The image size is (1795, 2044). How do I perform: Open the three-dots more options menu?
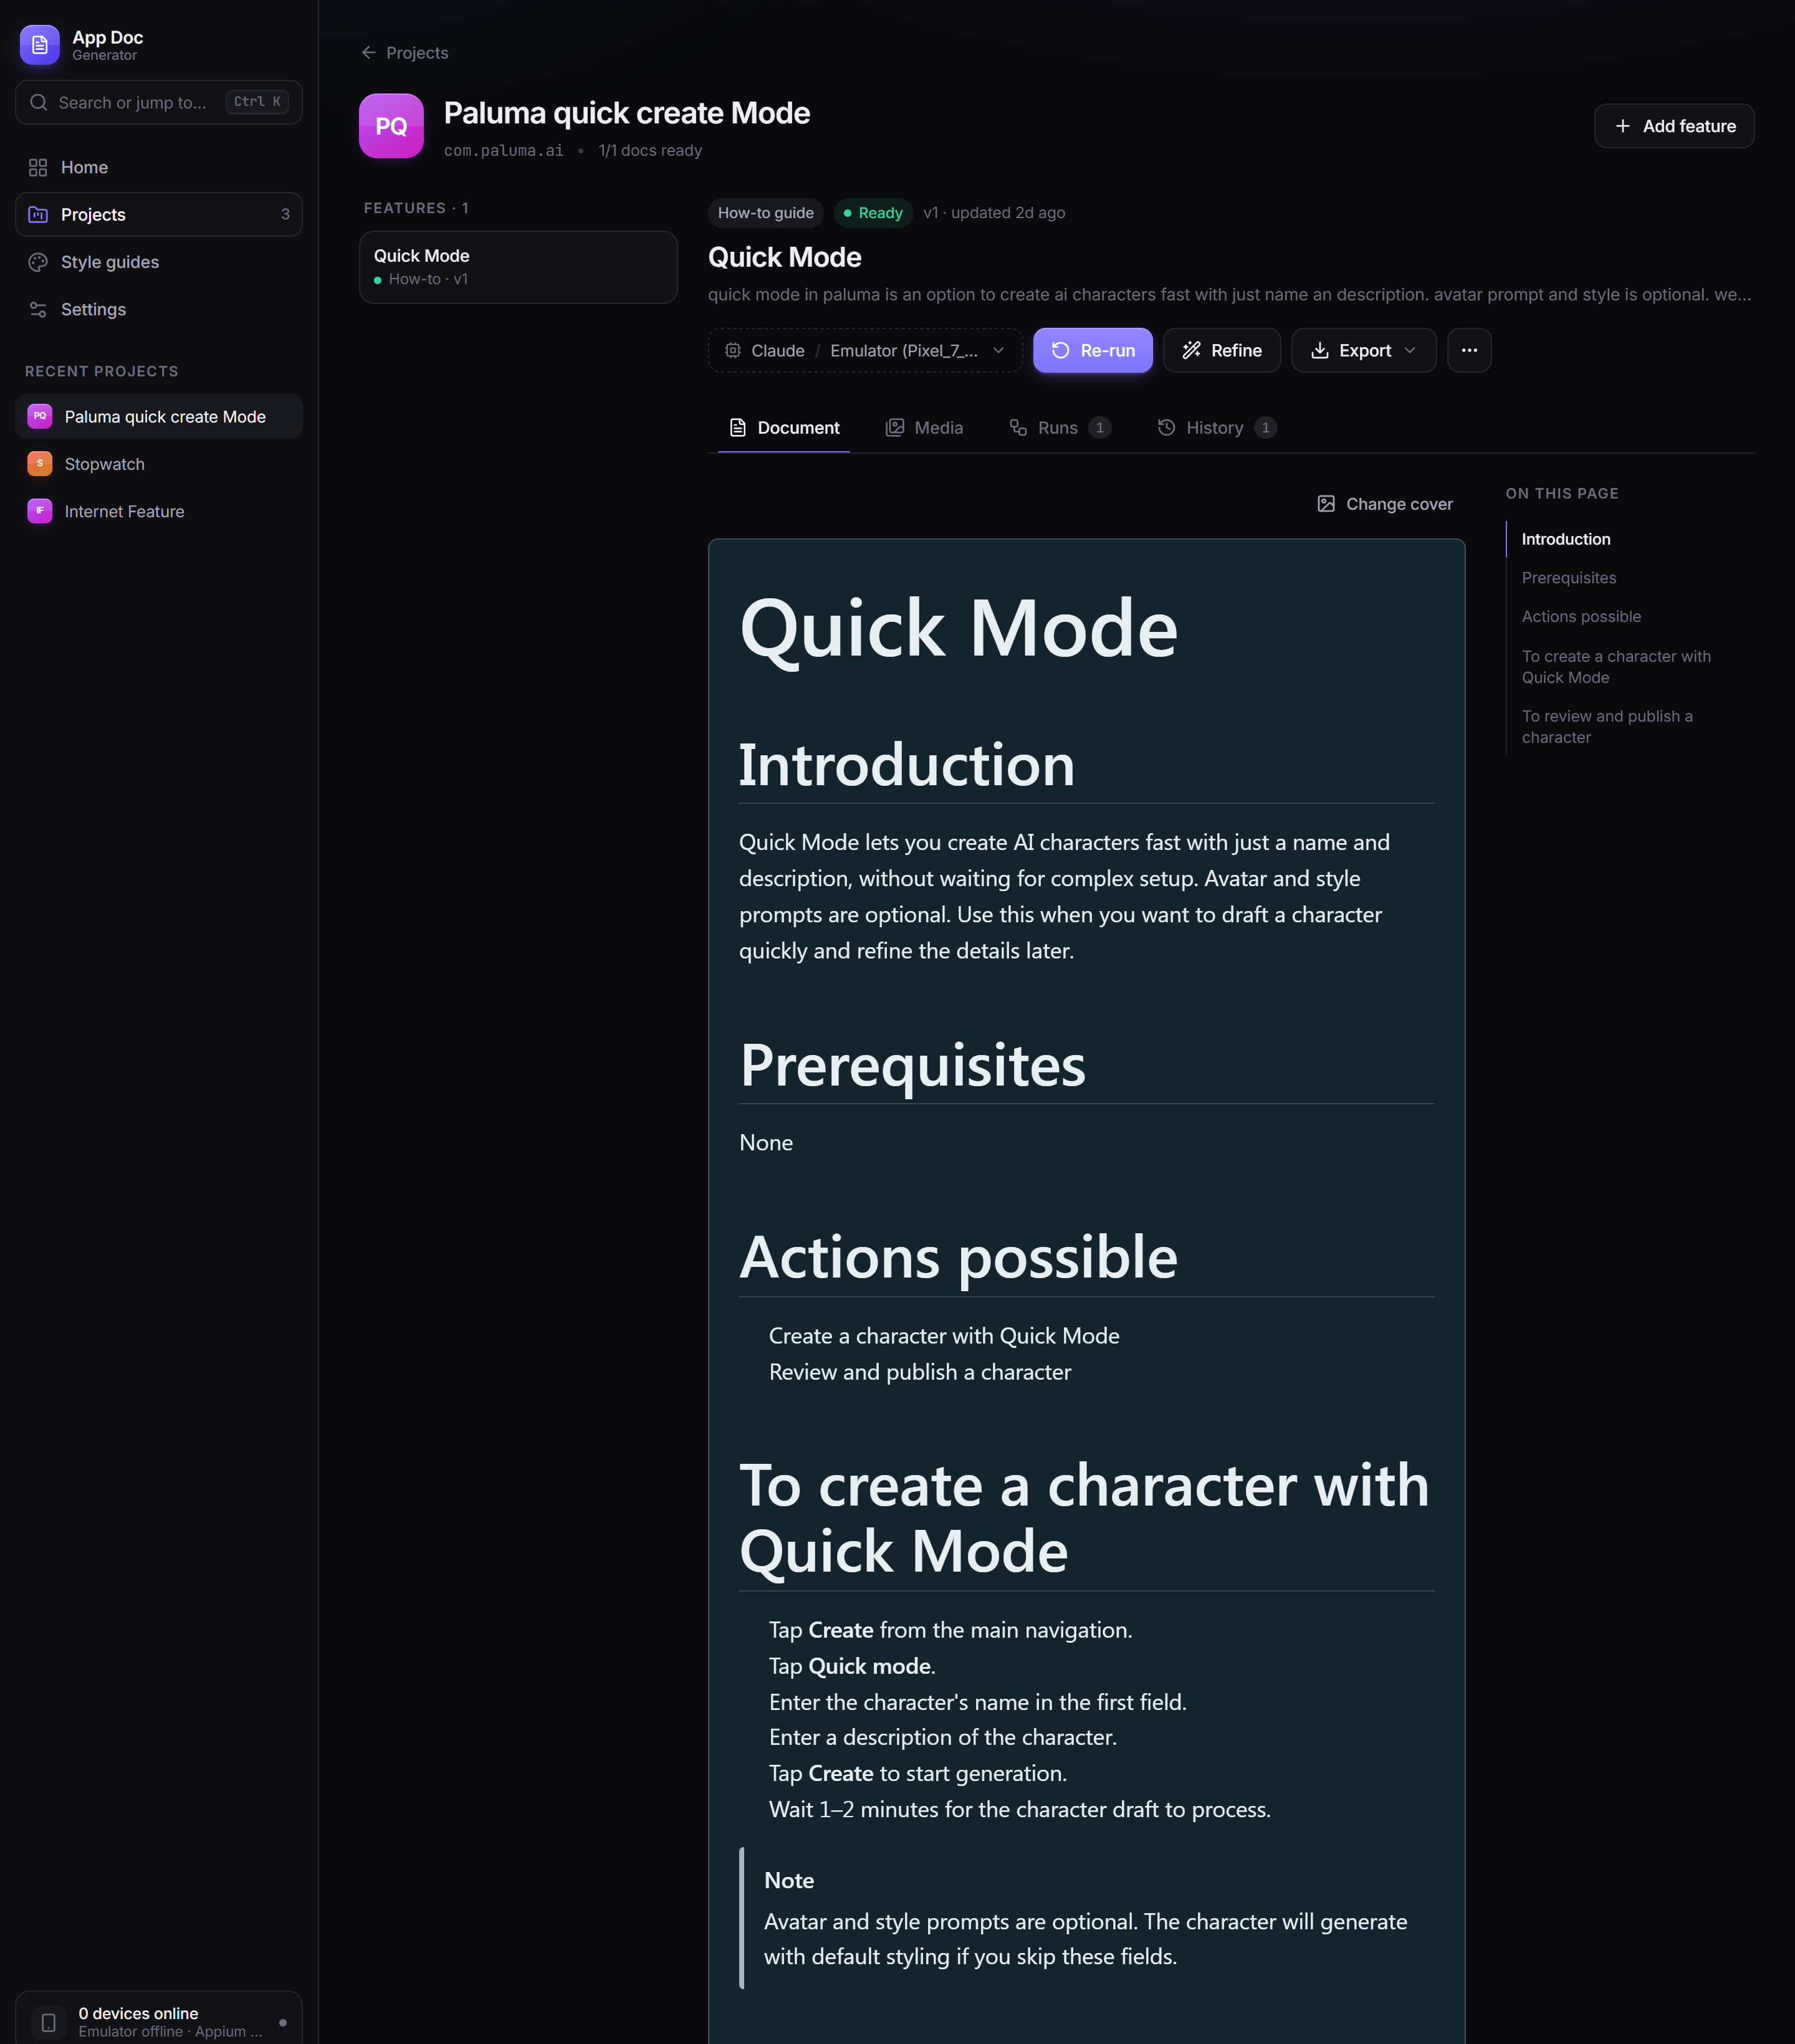[x=1469, y=350]
